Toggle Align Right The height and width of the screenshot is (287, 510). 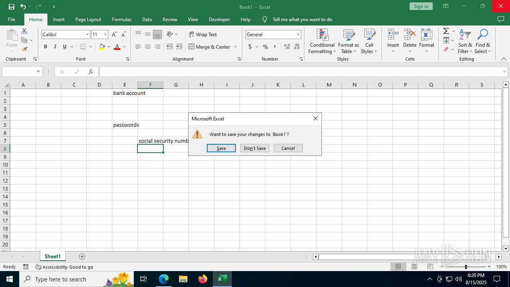click(157, 47)
